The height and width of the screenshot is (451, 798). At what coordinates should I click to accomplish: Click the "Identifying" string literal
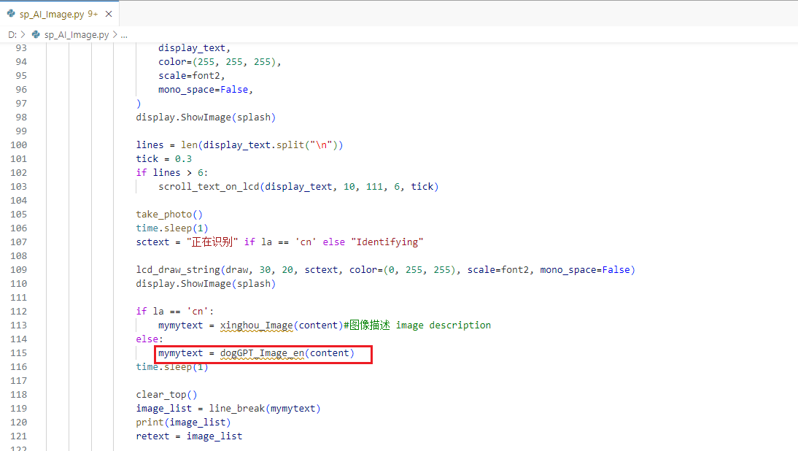387,242
